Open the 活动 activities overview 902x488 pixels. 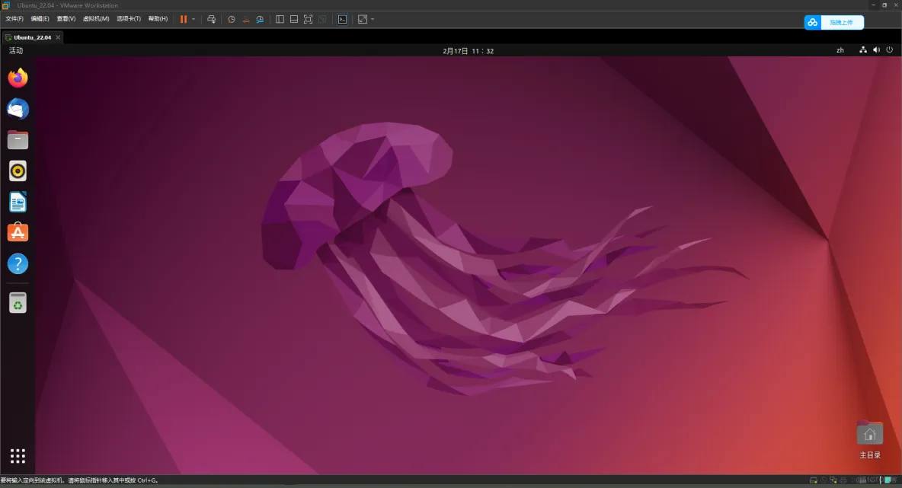click(x=16, y=50)
